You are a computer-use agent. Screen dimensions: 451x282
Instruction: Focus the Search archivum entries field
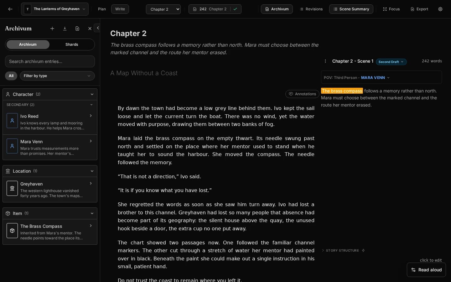50,61
